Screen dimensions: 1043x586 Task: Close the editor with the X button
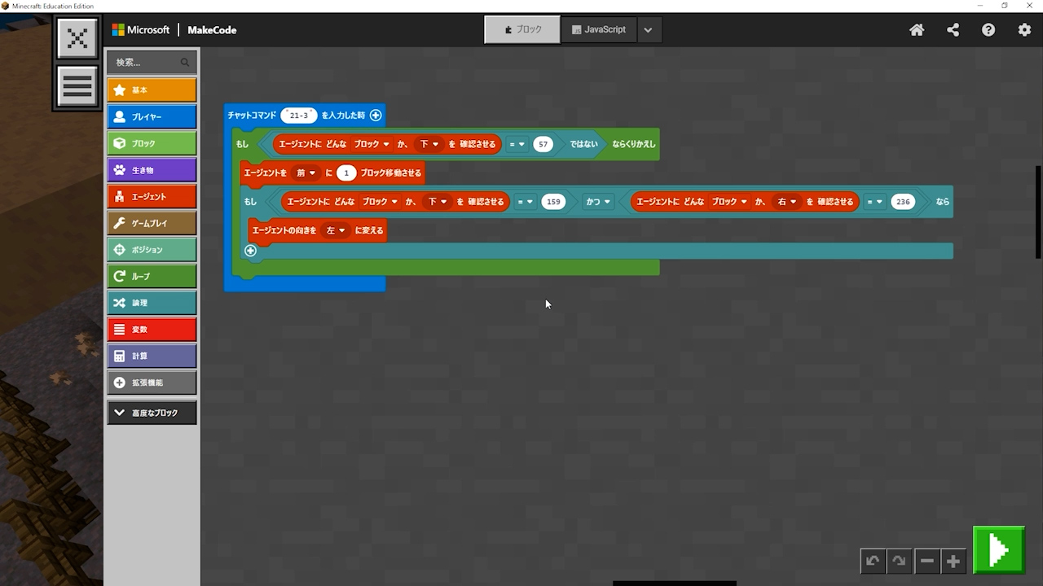[x=77, y=38]
